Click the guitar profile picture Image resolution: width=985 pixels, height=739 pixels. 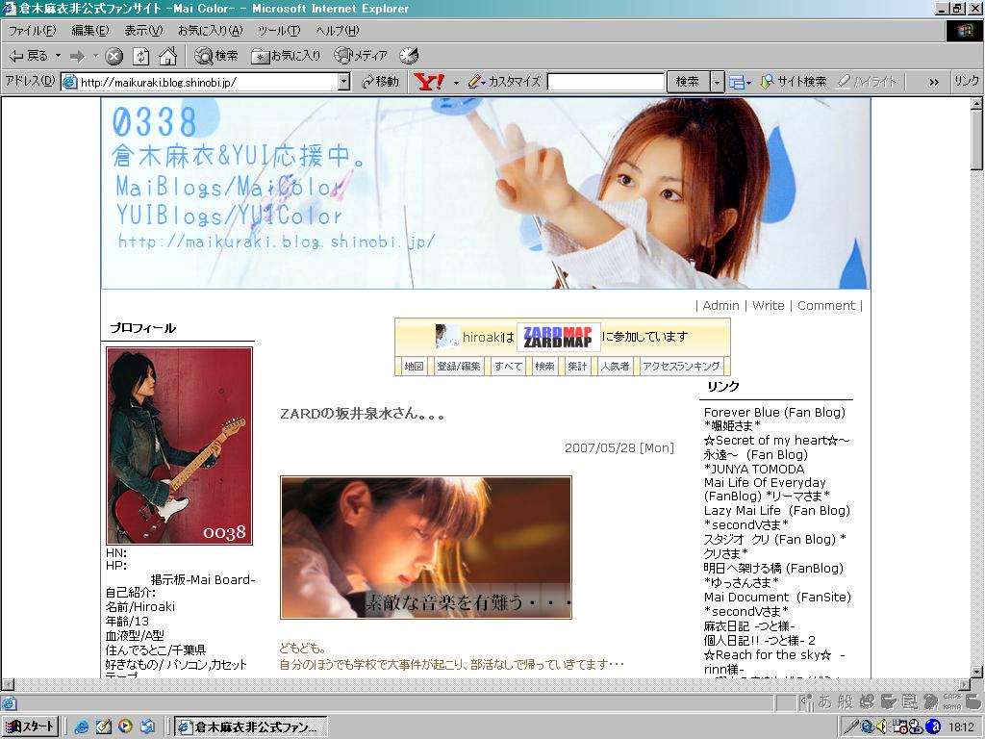[179, 446]
